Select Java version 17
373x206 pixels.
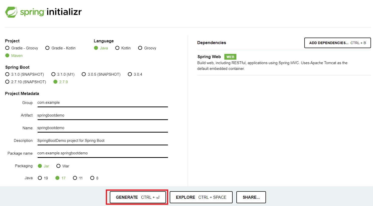click(x=60, y=178)
